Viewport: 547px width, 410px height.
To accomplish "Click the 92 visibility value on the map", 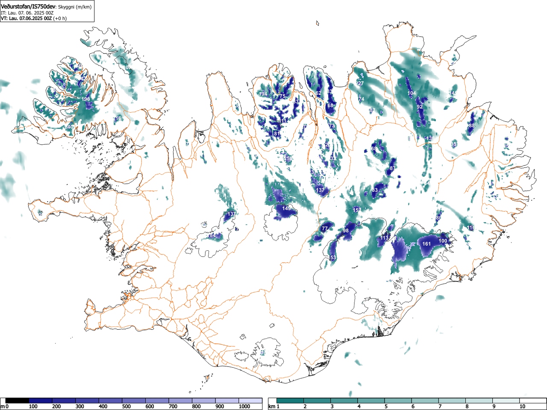I will [420, 107].
